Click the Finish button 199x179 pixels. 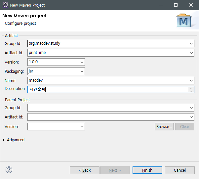pyautogui.click(x=147, y=170)
